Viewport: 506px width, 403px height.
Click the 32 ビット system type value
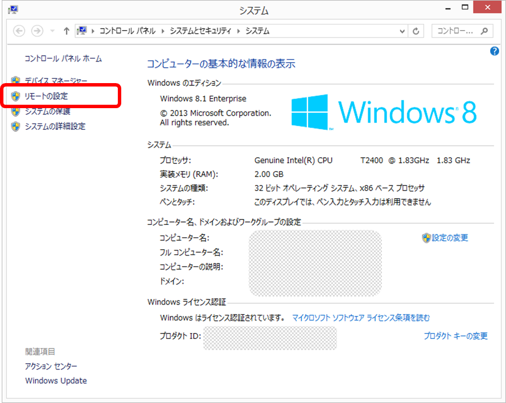[x=339, y=188]
